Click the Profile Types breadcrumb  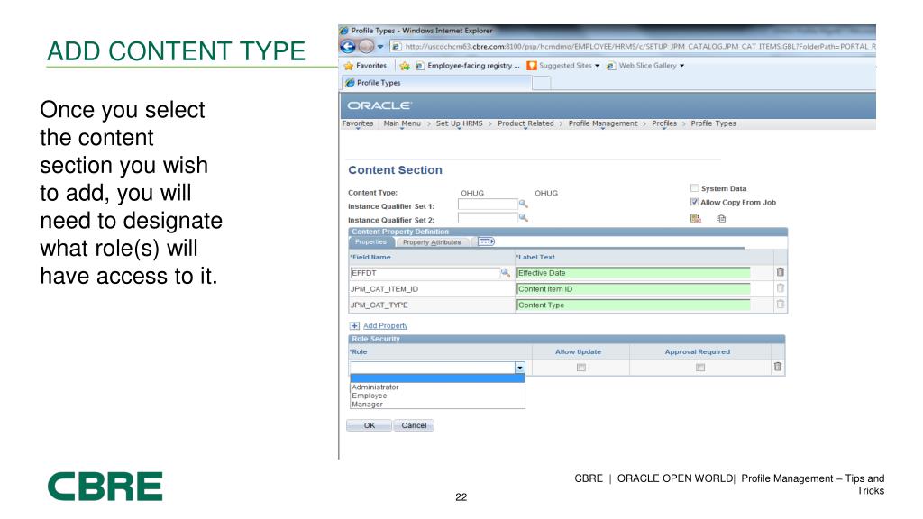[713, 123]
